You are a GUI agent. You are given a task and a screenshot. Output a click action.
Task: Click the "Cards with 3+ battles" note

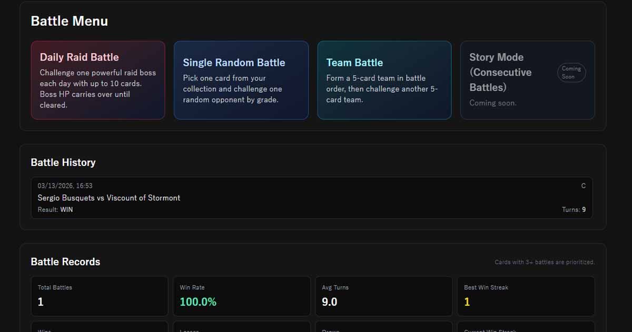coord(545,262)
